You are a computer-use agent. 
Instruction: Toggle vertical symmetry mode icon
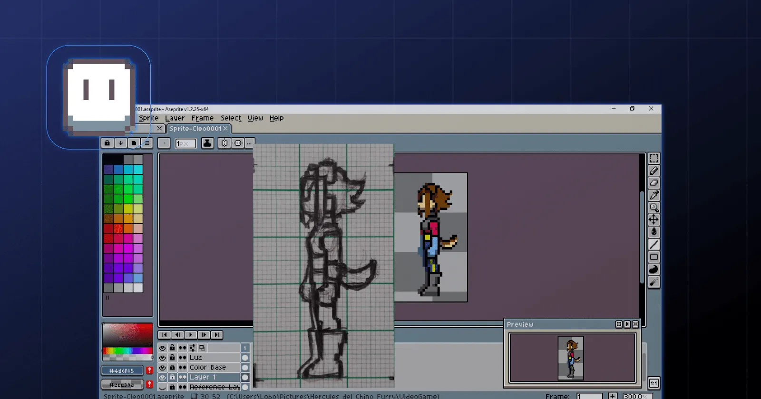pyautogui.click(x=224, y=143)
